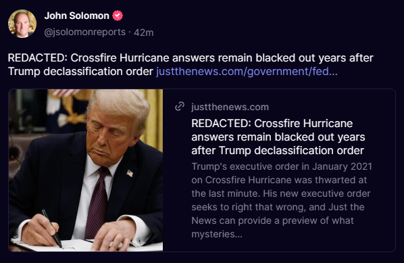The width and height of the screenshot is (404, 263).
Task: Click truncated "mysteries..." text in card
Action: 217,234
